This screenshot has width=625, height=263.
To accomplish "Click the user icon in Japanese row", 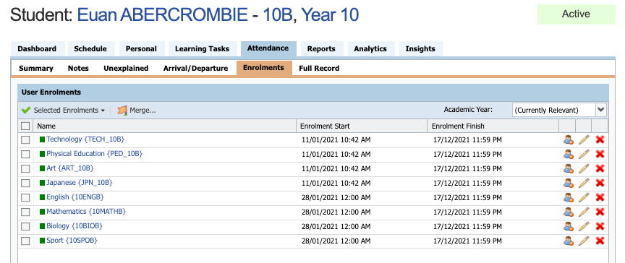I will tap(568, 183).
